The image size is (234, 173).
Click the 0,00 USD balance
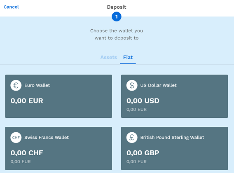click(x=143, y=101)
